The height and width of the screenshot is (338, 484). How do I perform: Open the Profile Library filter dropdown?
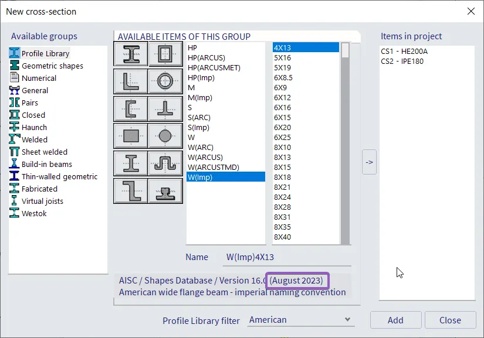pos(300,320)
